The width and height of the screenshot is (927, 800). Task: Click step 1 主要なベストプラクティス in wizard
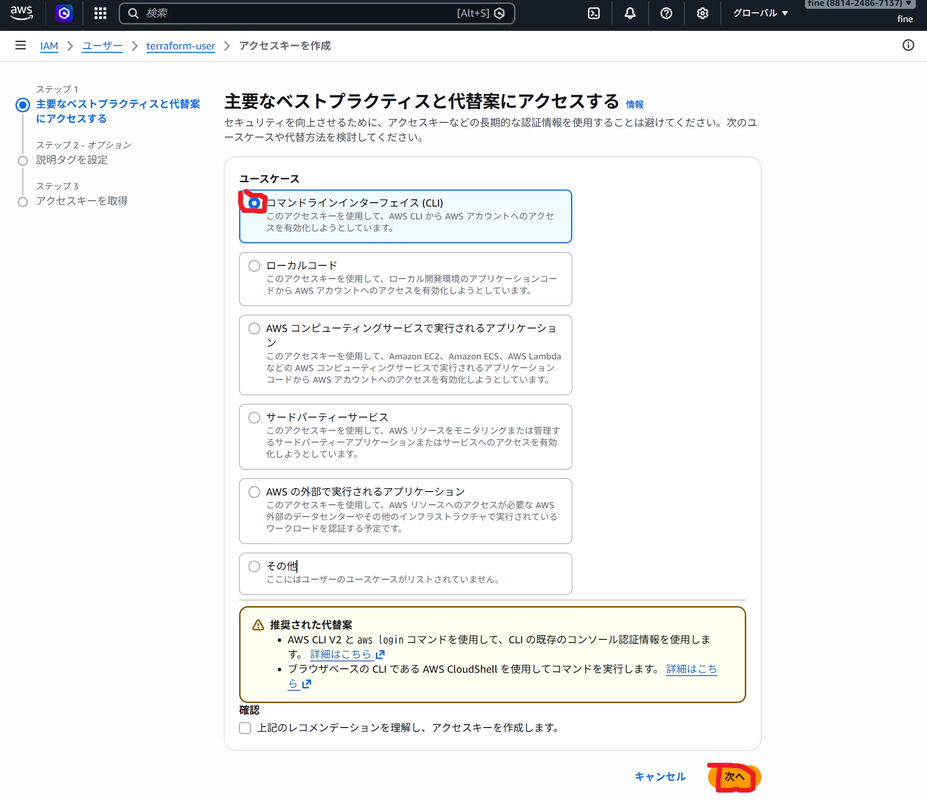[x=118, y=111]
